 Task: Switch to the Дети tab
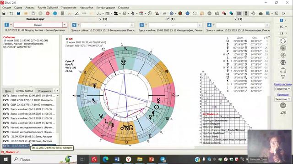click(x=8, y=91)
